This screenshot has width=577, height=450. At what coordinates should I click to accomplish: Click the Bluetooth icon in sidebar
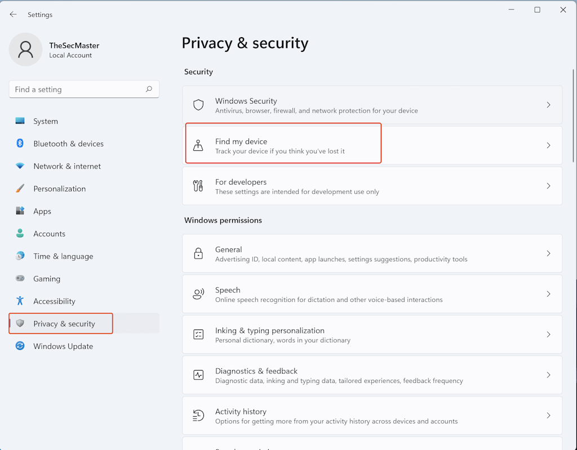point(20,143)
